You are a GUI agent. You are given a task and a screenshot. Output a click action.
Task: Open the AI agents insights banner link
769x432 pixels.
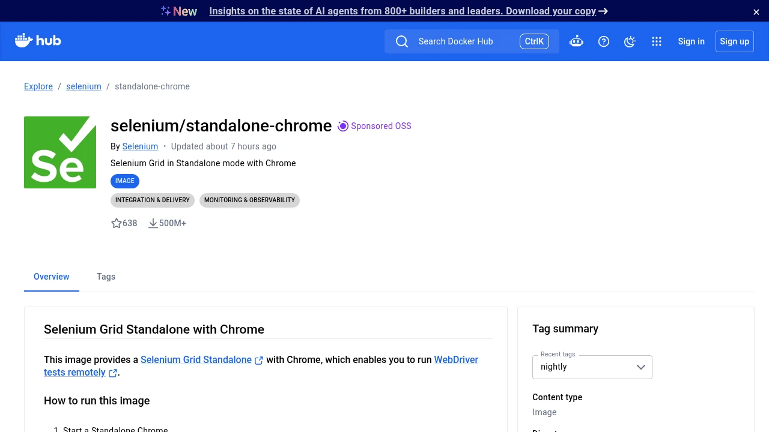(403, 11)
